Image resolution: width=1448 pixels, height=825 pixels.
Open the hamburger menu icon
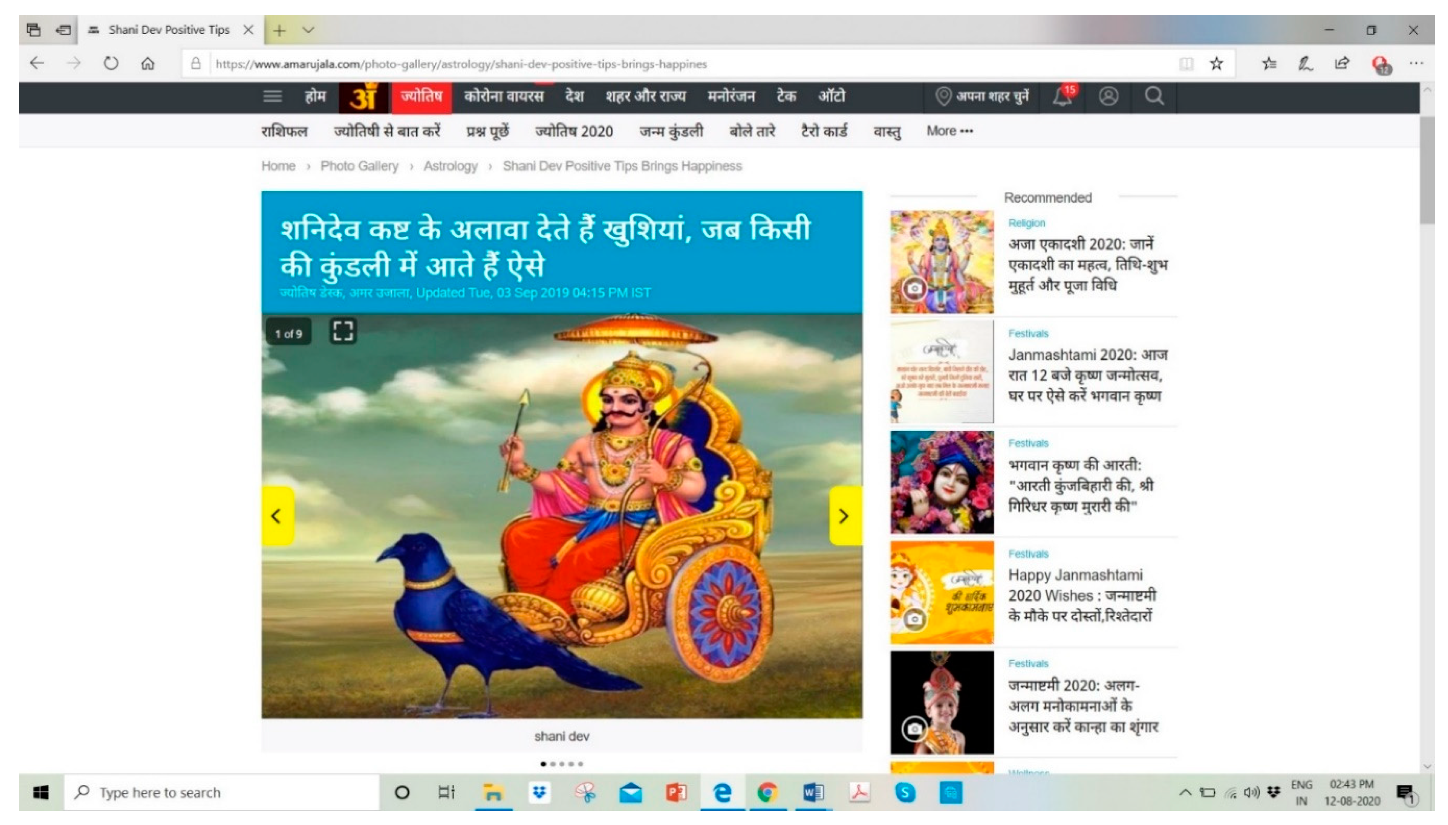point(272,96)
